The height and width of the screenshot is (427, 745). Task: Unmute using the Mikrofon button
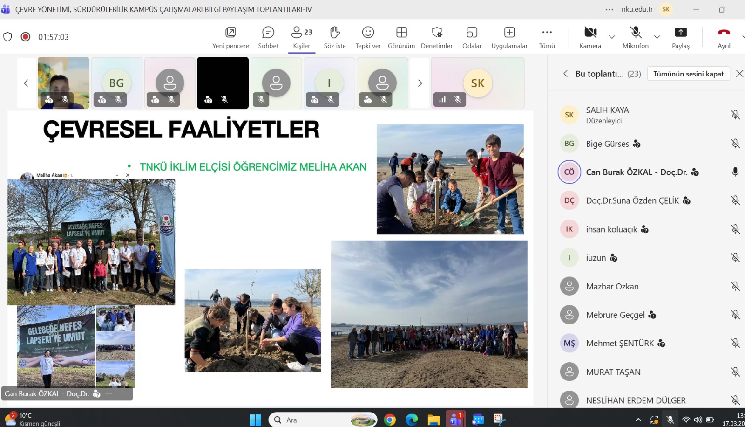635,37
